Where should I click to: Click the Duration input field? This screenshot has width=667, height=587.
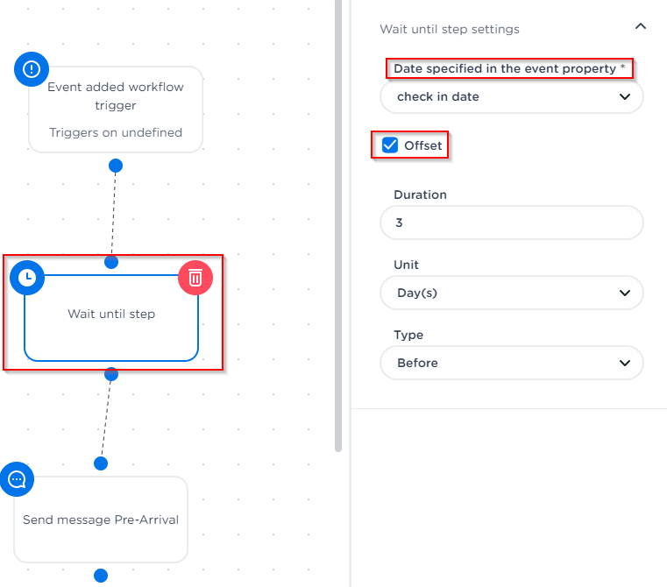pos(512,223)
